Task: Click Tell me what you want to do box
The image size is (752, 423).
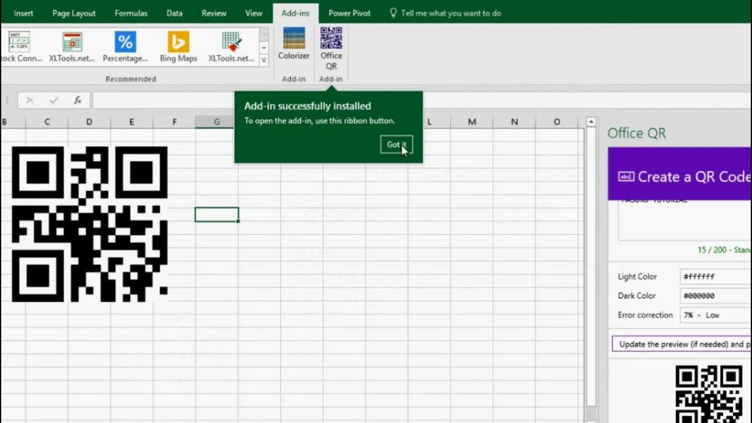Action: click(451, 13)
